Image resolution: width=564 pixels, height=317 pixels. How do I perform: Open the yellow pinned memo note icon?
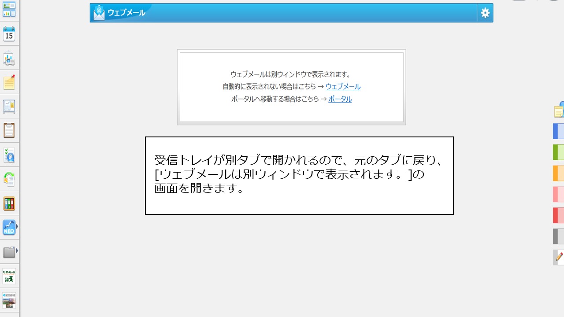(9, 82)
